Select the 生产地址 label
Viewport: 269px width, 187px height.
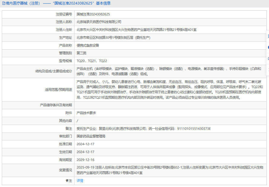[66, 38]
